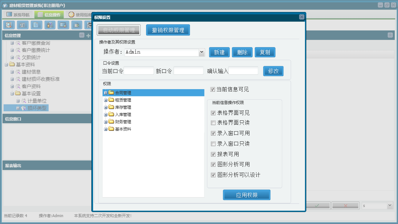Expand 库存管理 node in 权限 tree
398x224 pixels.
105,108
